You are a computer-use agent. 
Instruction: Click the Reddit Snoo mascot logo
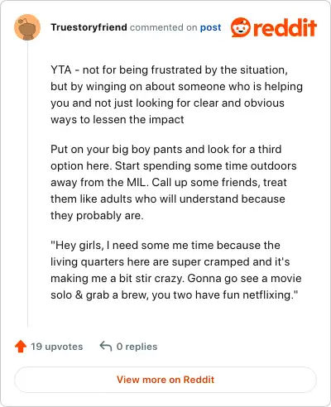(241, 27)
